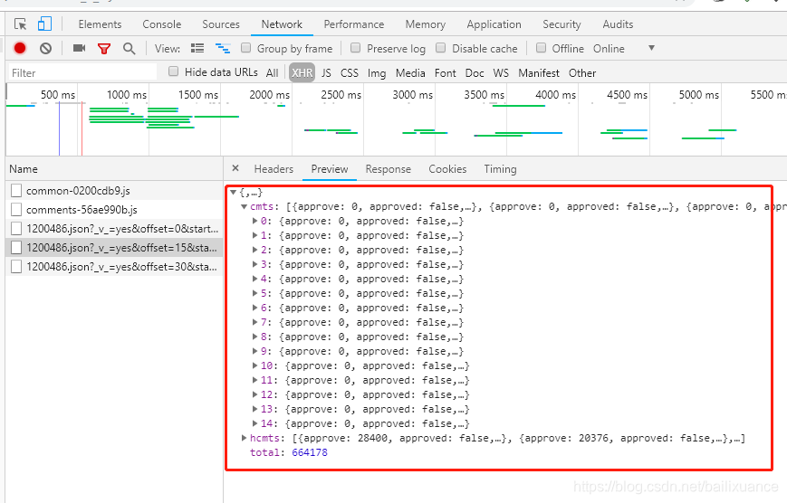Click the 2500 ms mark on overview timeline

pyautogui.click(x=341, y=95)
